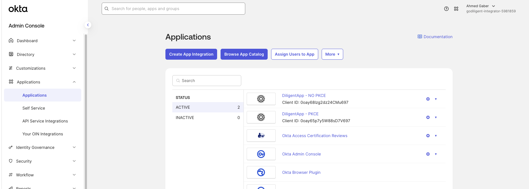Screen dimensions: 529x189
Task: Click the Identity Governance icon
Action: (11, 147)
